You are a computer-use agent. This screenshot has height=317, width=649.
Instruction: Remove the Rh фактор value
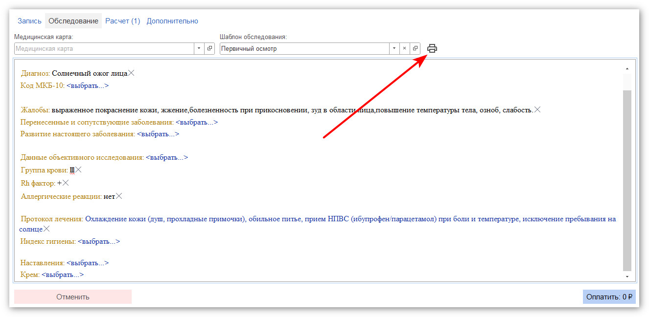click(66, 183)
